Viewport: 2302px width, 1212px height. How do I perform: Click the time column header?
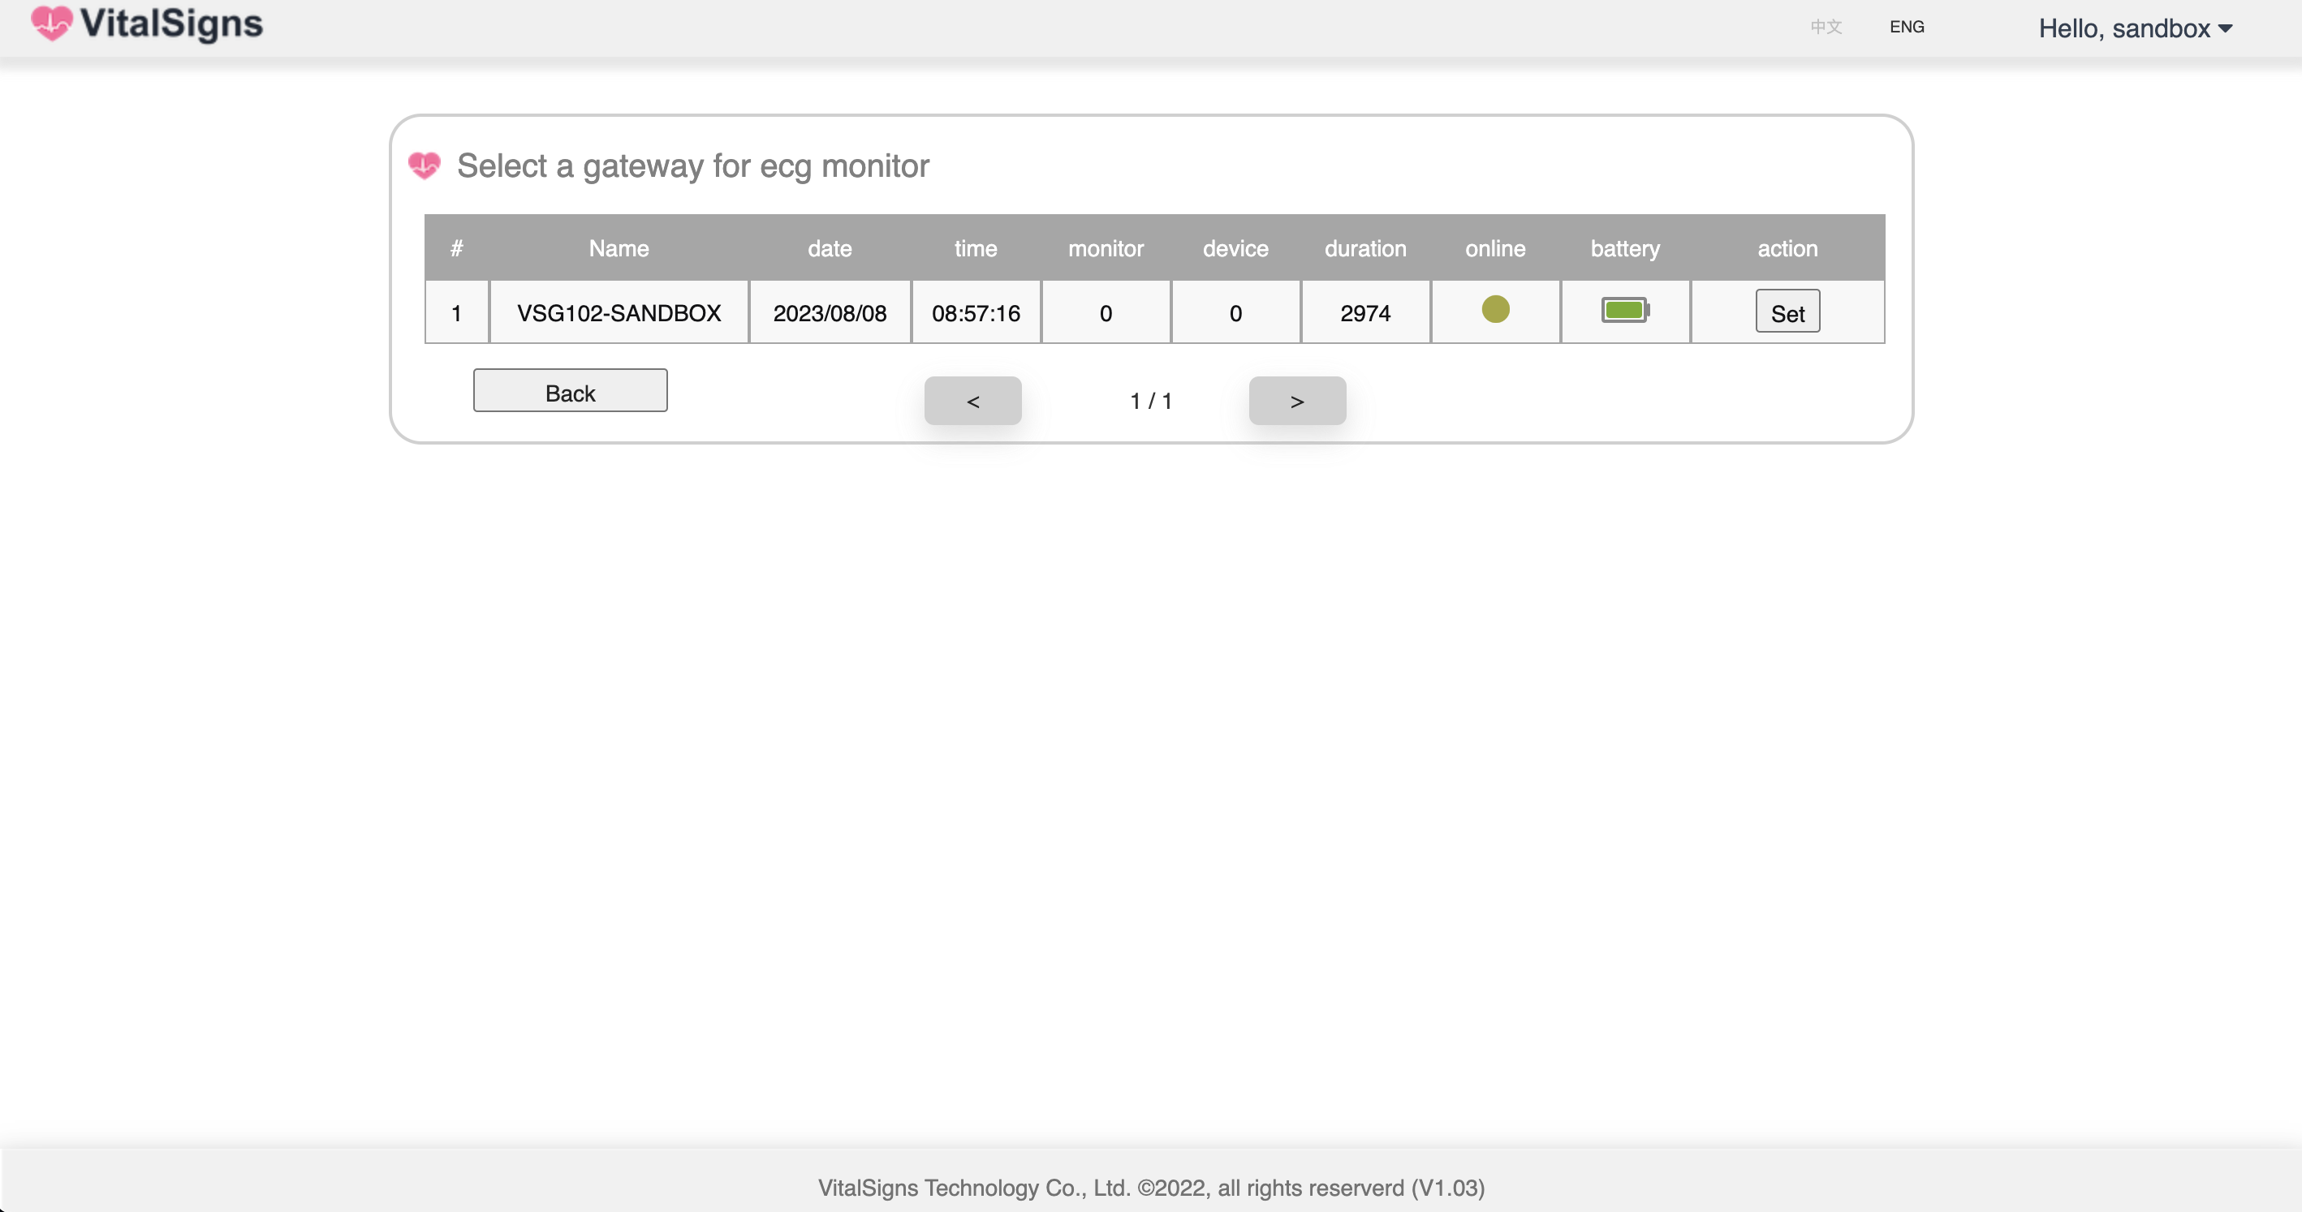pyautogui.click(x=975, y=248)
